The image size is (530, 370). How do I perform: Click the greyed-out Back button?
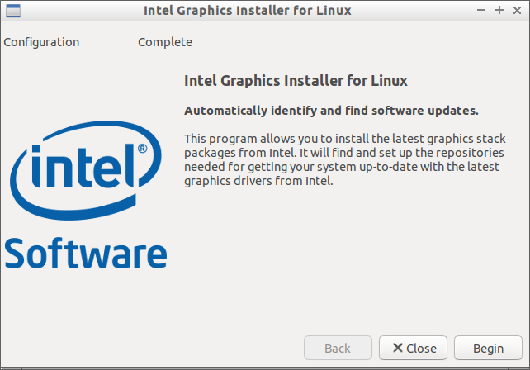click(338, 348)
